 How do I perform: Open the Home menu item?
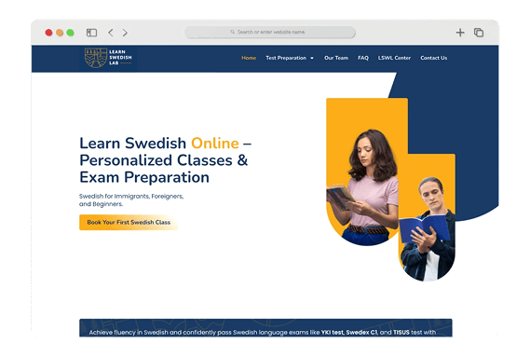pos(249,58)
